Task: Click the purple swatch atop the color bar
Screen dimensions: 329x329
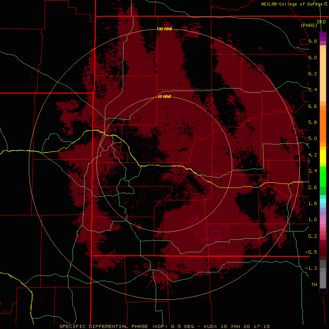Action: (x=323, y=37)
